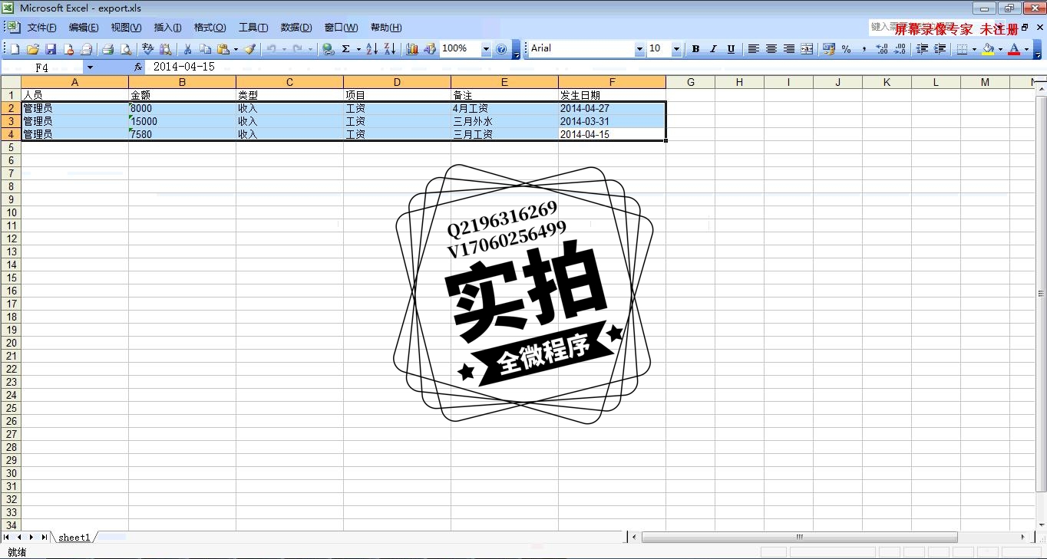The height and width of the screenshot is (559, 1047).
Task: Apply percent style format
Action: (846, 49)
